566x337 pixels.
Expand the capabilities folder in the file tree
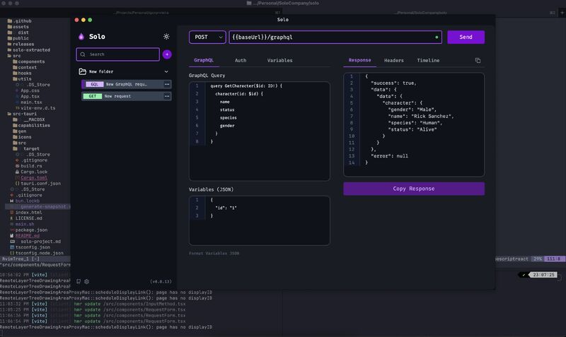(x=31, y=126)
